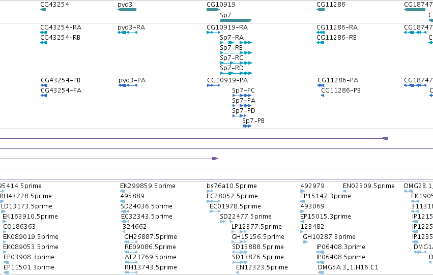This screenshot has width=433, height=275.
Task: Click the Sp7-RD transcript glyph
Action: [236, 73]
